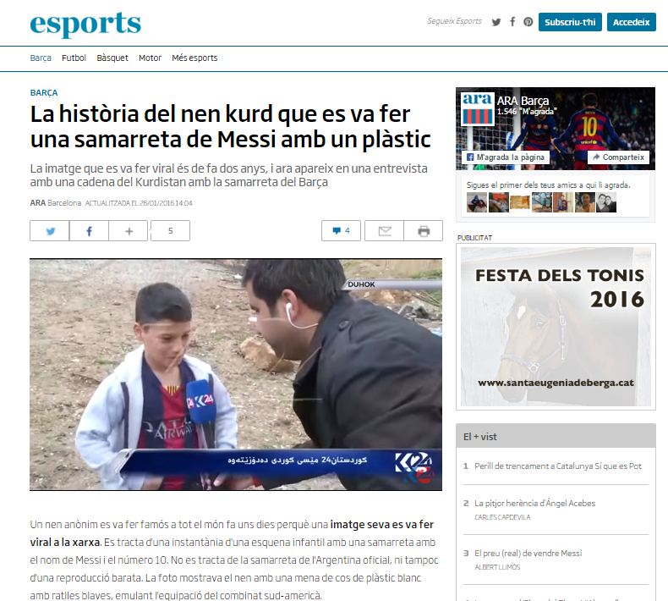Print the article with the printer icon

point(424,231)
